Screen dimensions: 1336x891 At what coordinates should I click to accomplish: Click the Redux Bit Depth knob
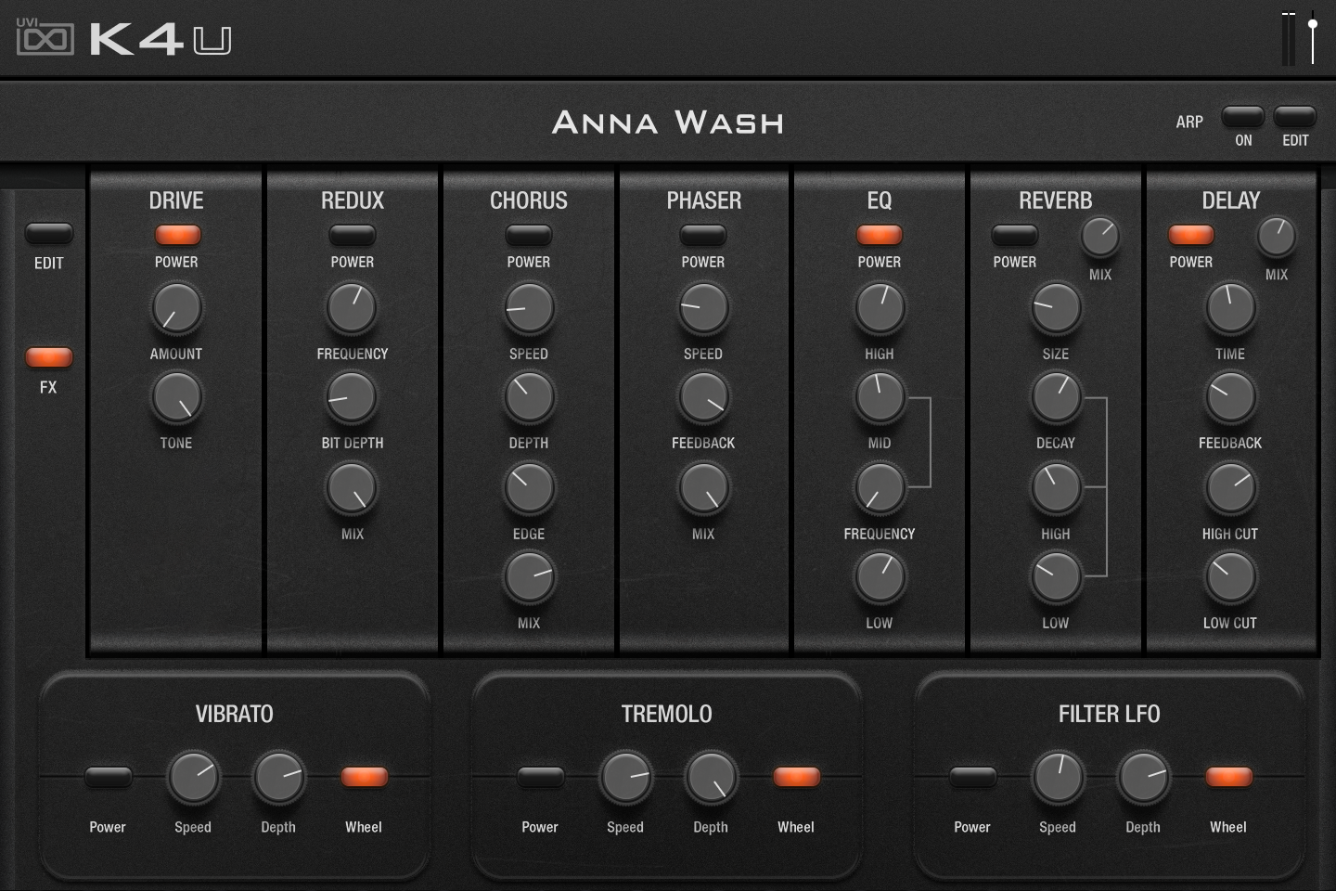coord(353,397)
